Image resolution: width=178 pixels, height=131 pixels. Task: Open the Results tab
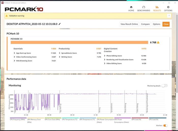tap(157, 9)
